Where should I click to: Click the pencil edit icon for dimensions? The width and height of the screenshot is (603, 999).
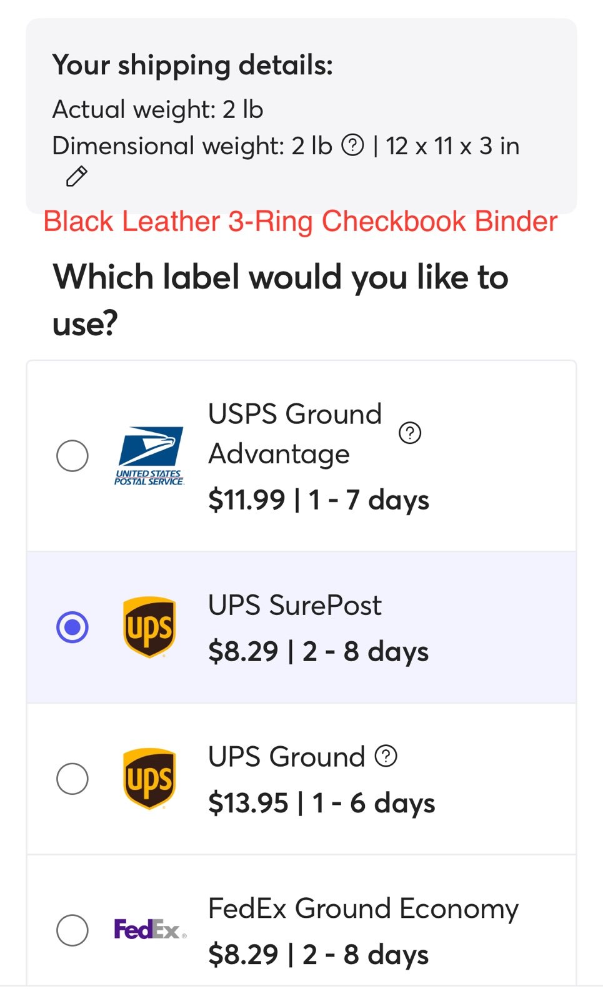(x=76, y=177)
